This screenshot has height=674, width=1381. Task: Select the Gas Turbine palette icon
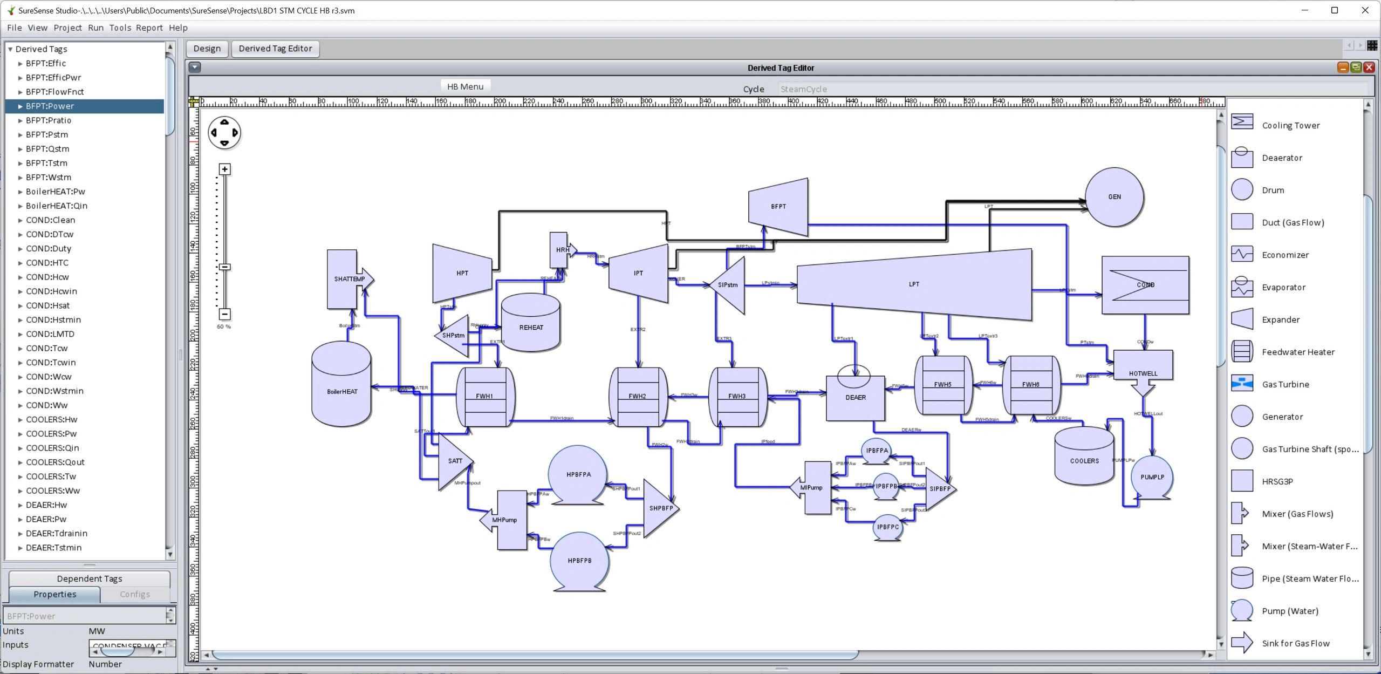coord(1242,384)
